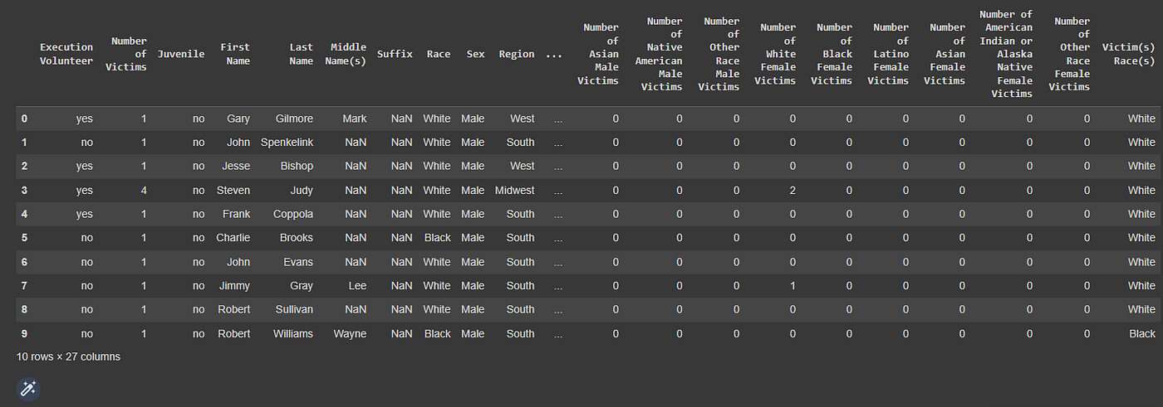Click the first name Charlie cell

(233, 237)
